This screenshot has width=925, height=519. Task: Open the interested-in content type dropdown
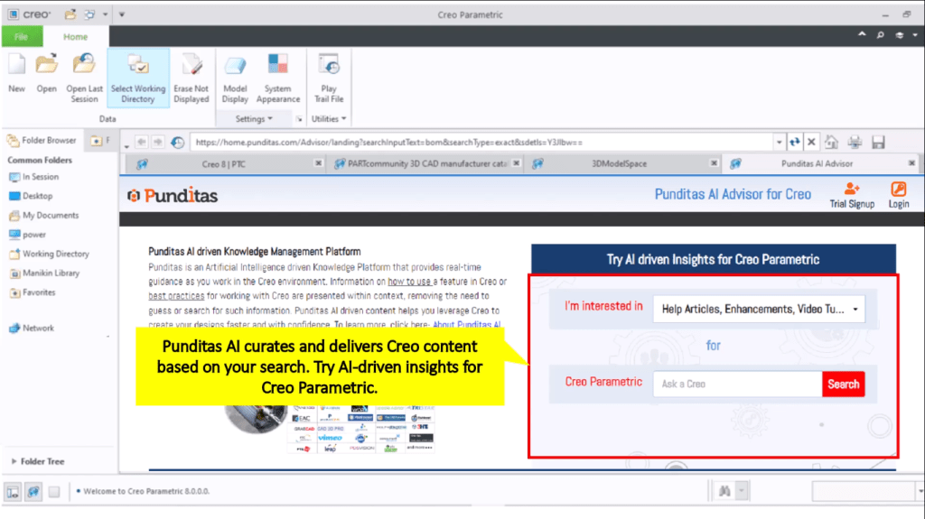click(759, 309)
